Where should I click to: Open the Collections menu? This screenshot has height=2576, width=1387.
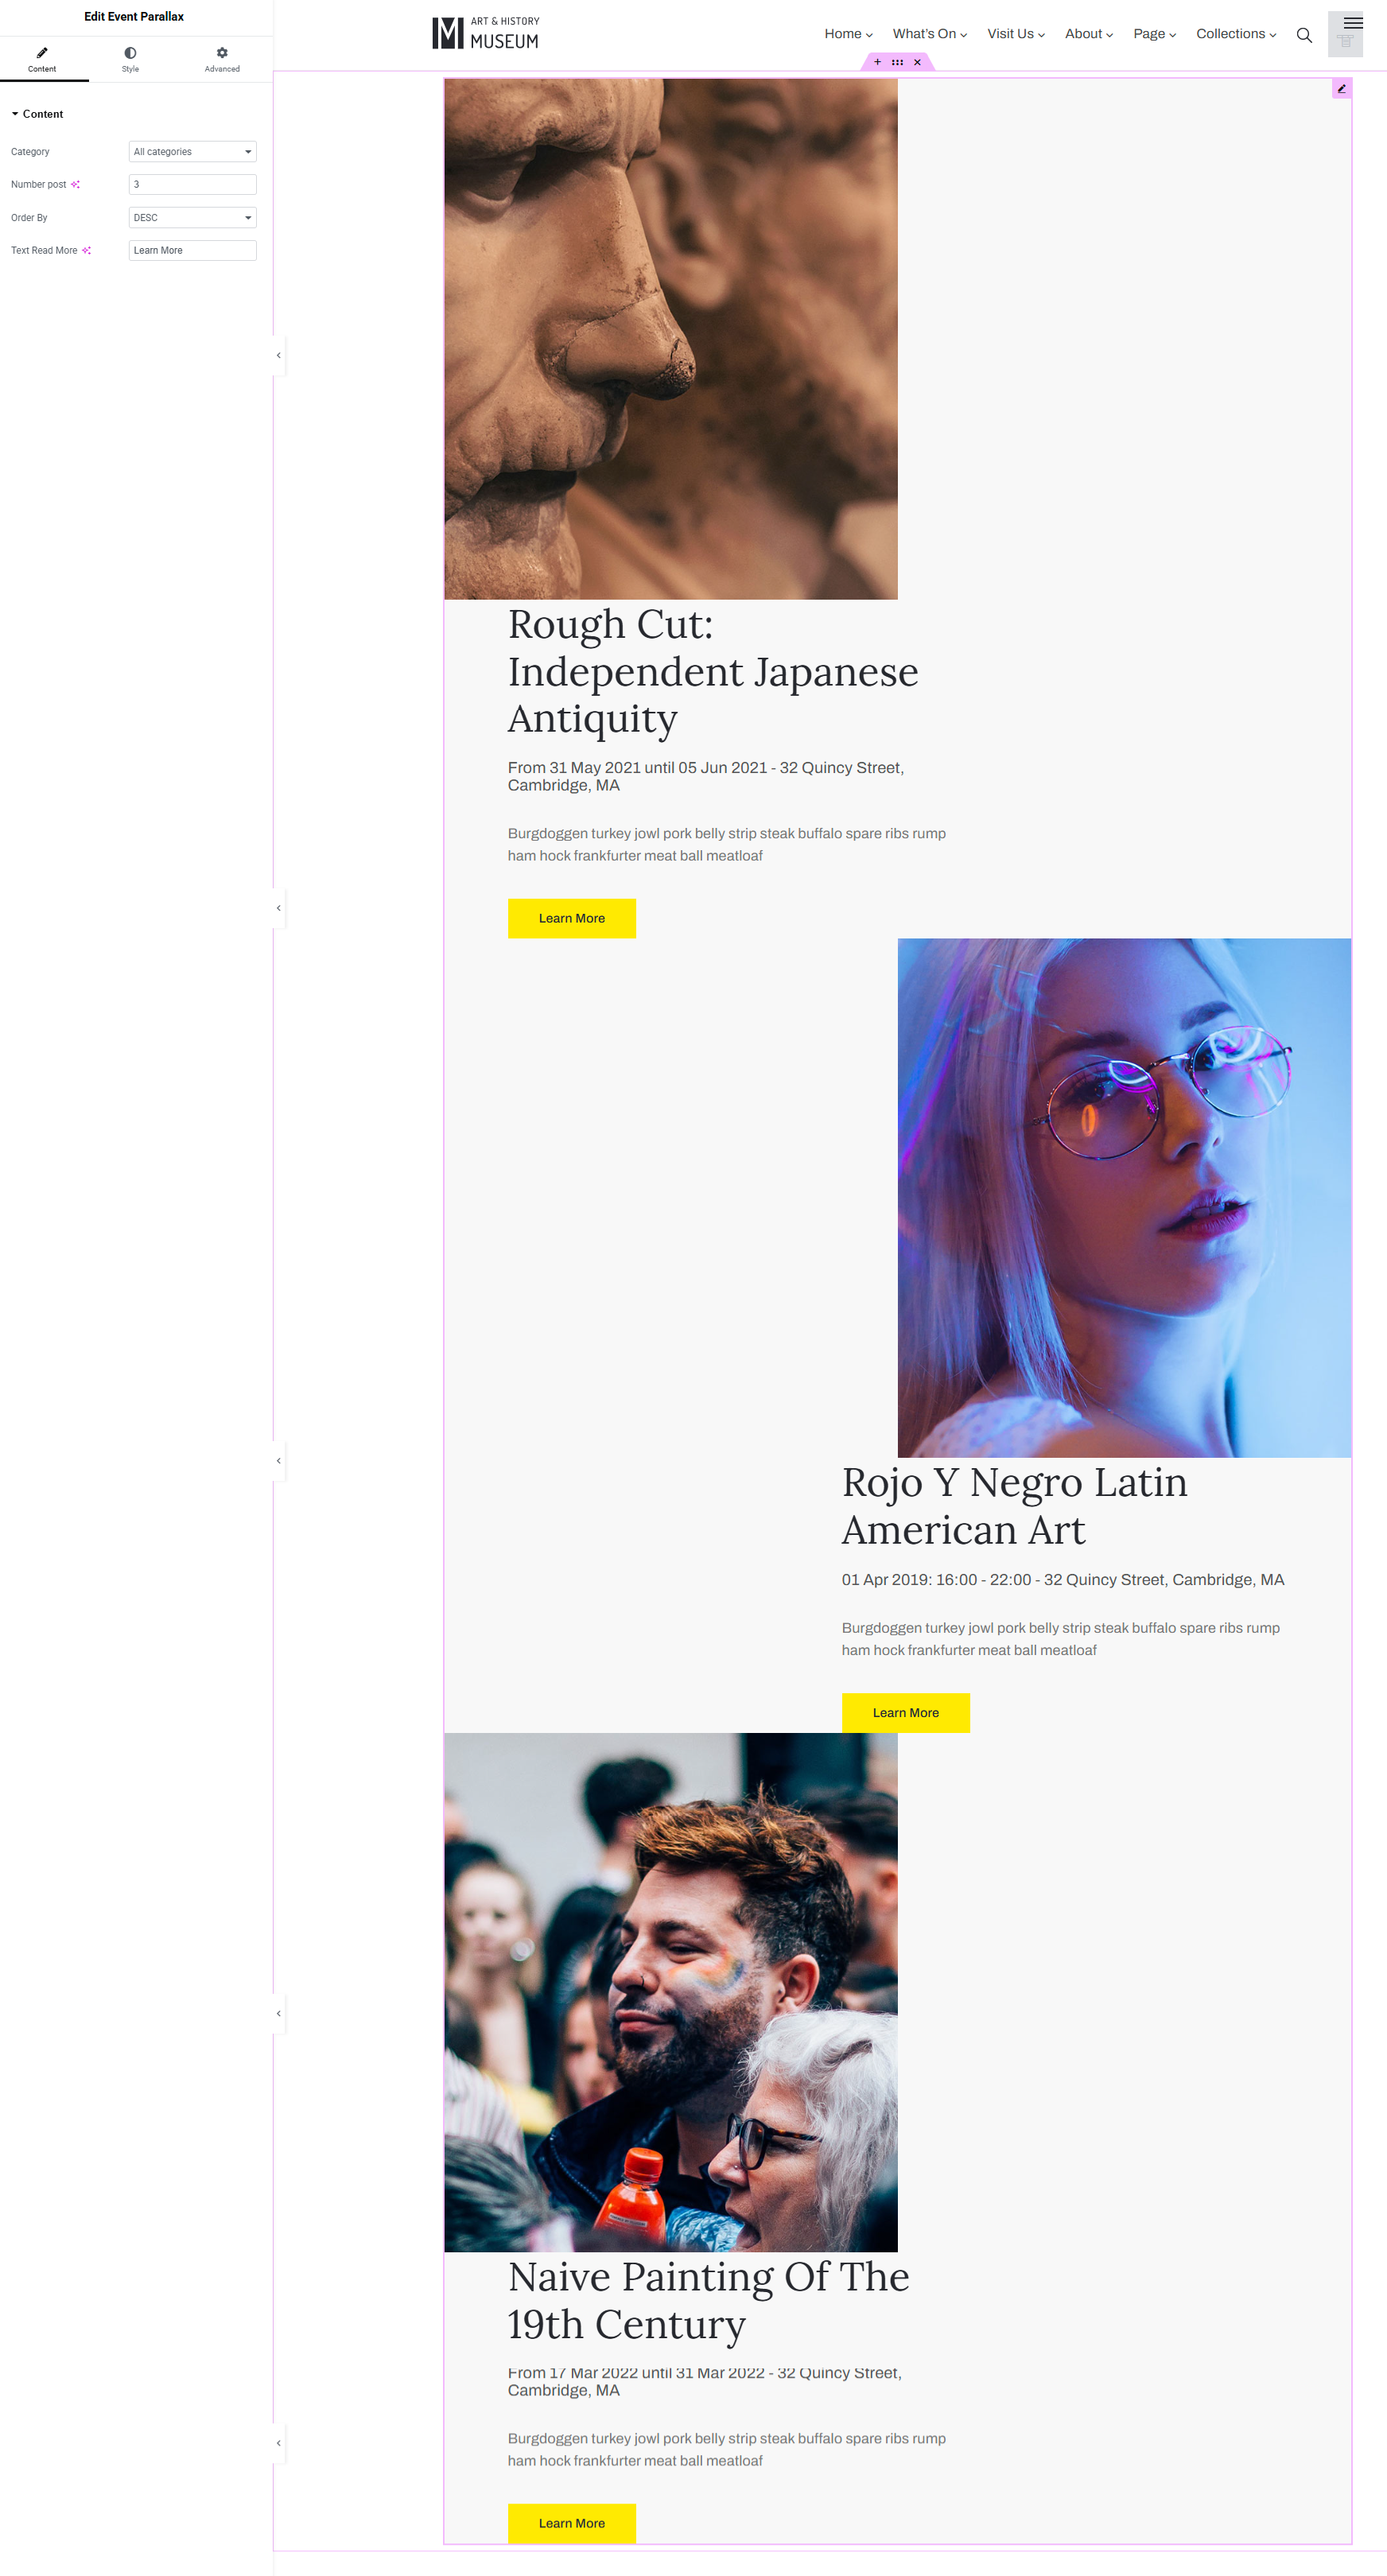coord(1236,34)
